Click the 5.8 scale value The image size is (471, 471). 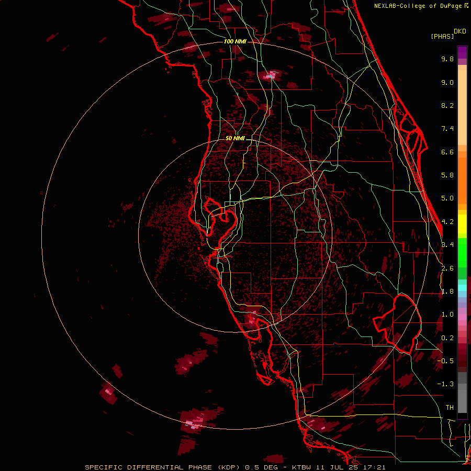tap(447, 175)
